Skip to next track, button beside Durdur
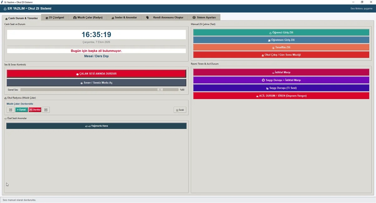 click(46, 110)
